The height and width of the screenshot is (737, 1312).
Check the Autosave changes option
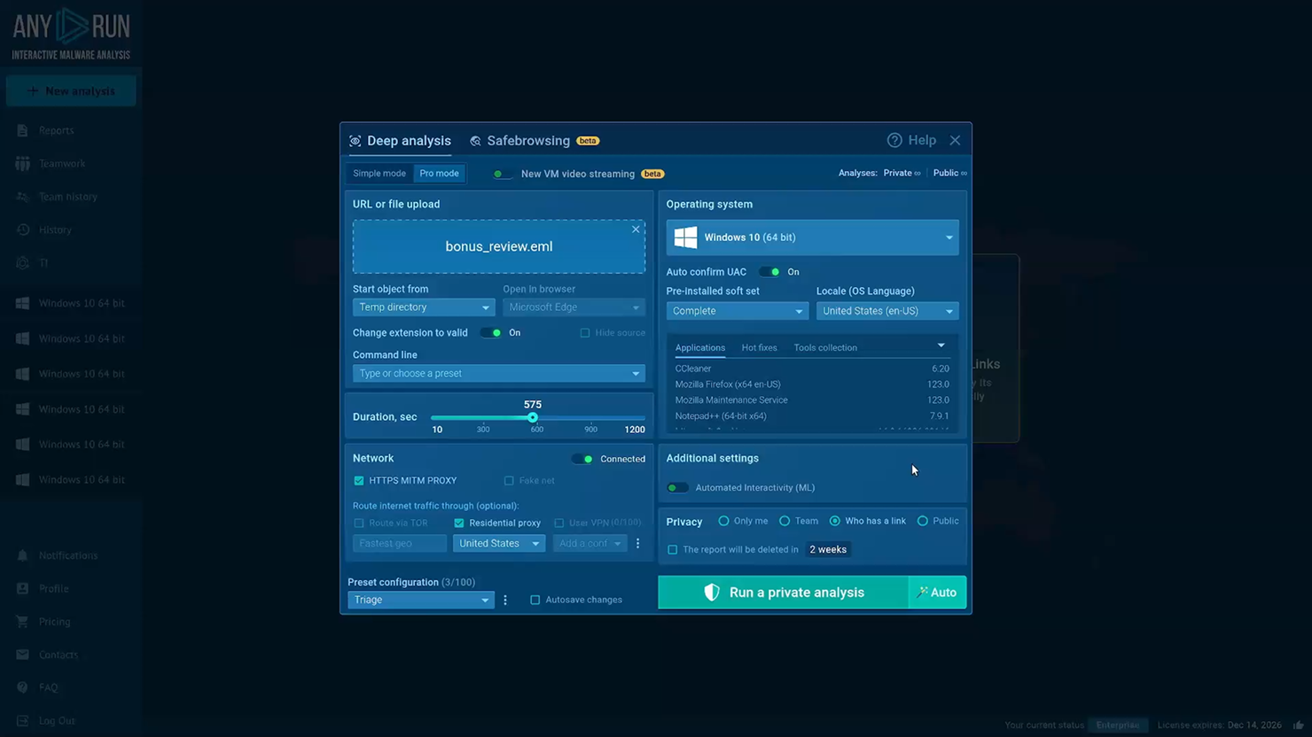(x=535, y=600)
